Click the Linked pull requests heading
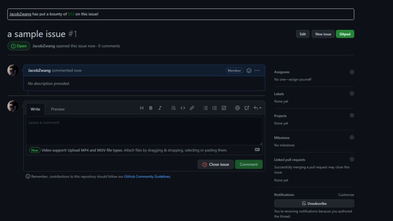 [x=290, y=160]
